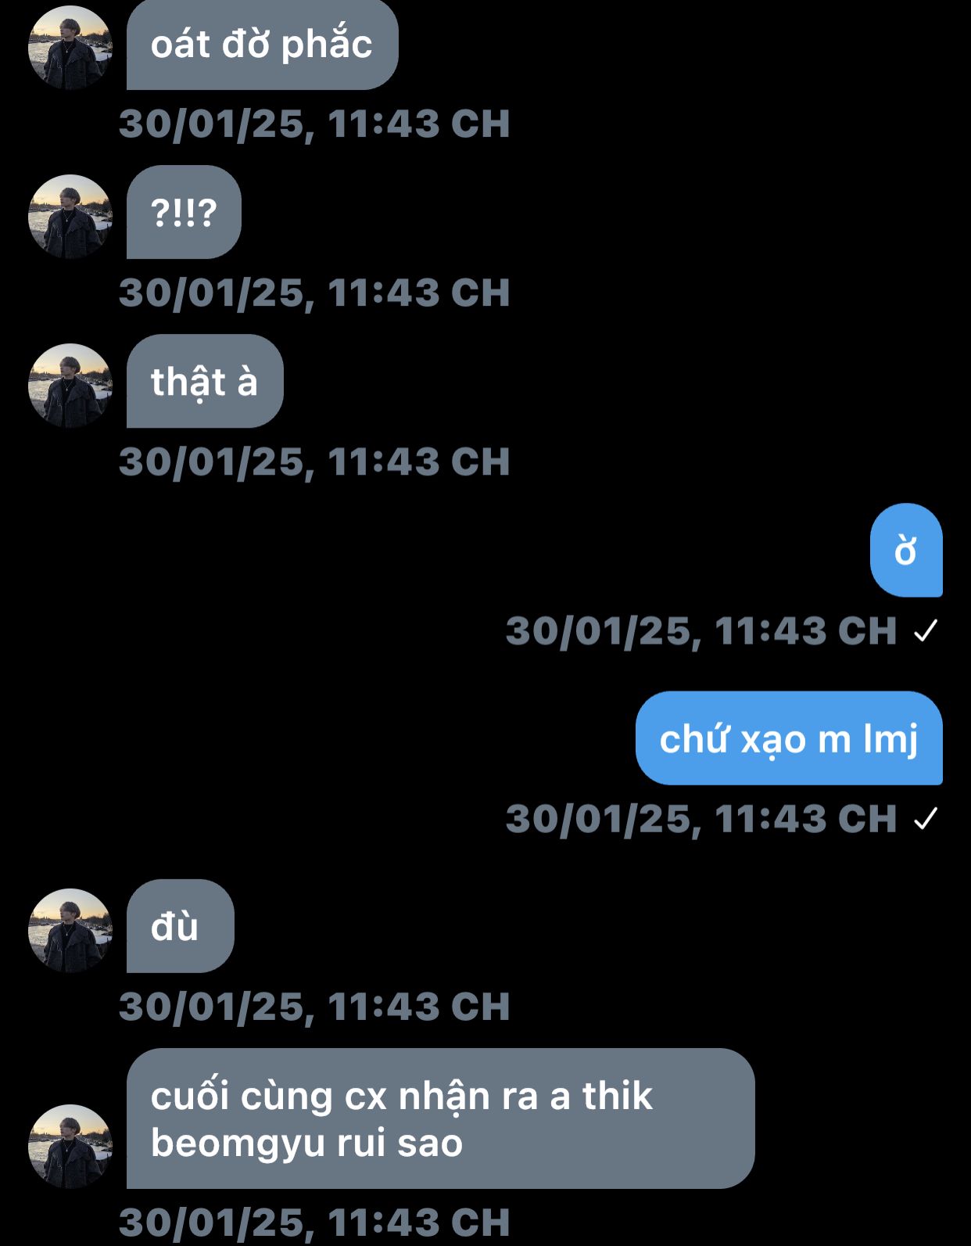Tap avatar beside "oát đờ phắc" message
This screenshot has width=971, height=1246.
(x=70, y=48)
